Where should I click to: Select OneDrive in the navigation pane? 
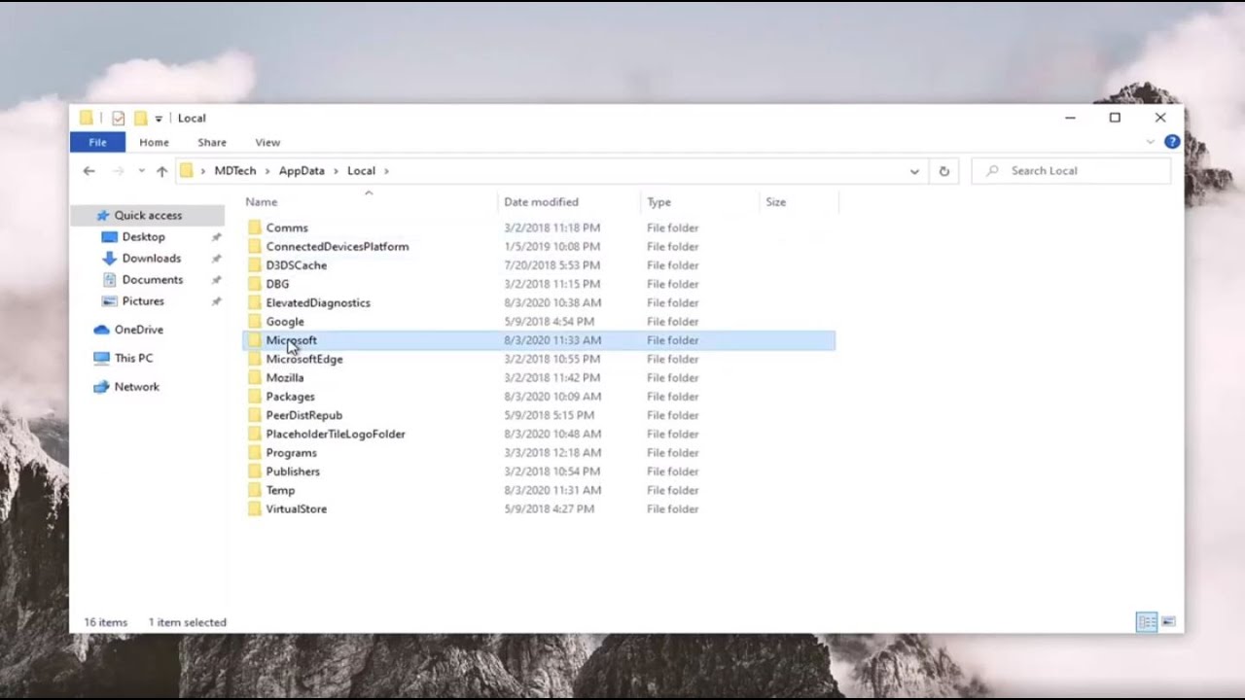[x=138, y=330]
